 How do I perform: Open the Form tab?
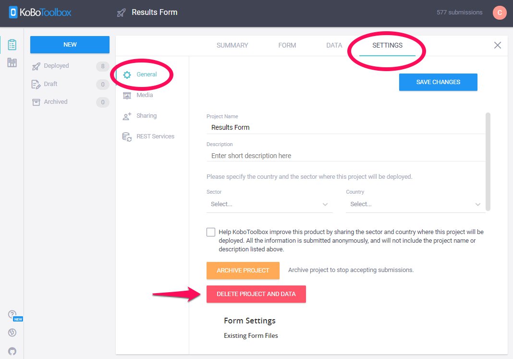(287, 45)
